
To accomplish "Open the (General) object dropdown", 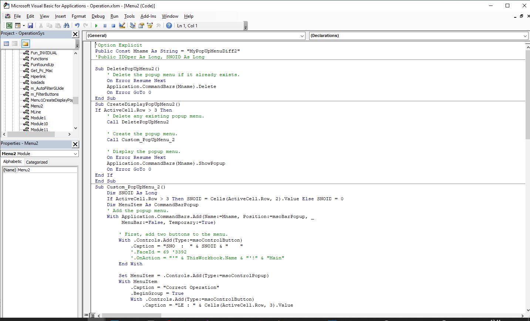I will (x=302, y=36).
